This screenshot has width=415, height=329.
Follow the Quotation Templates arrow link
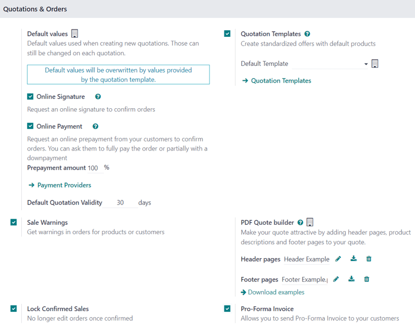tap(277, 81)
